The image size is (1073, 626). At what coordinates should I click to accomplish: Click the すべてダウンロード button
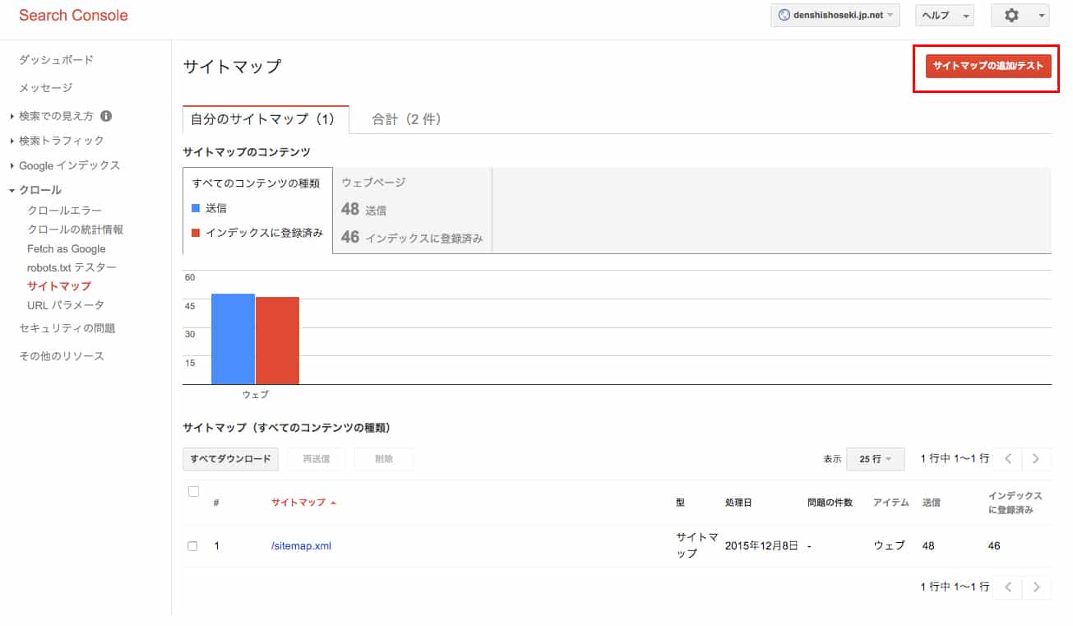coord(231,459)
